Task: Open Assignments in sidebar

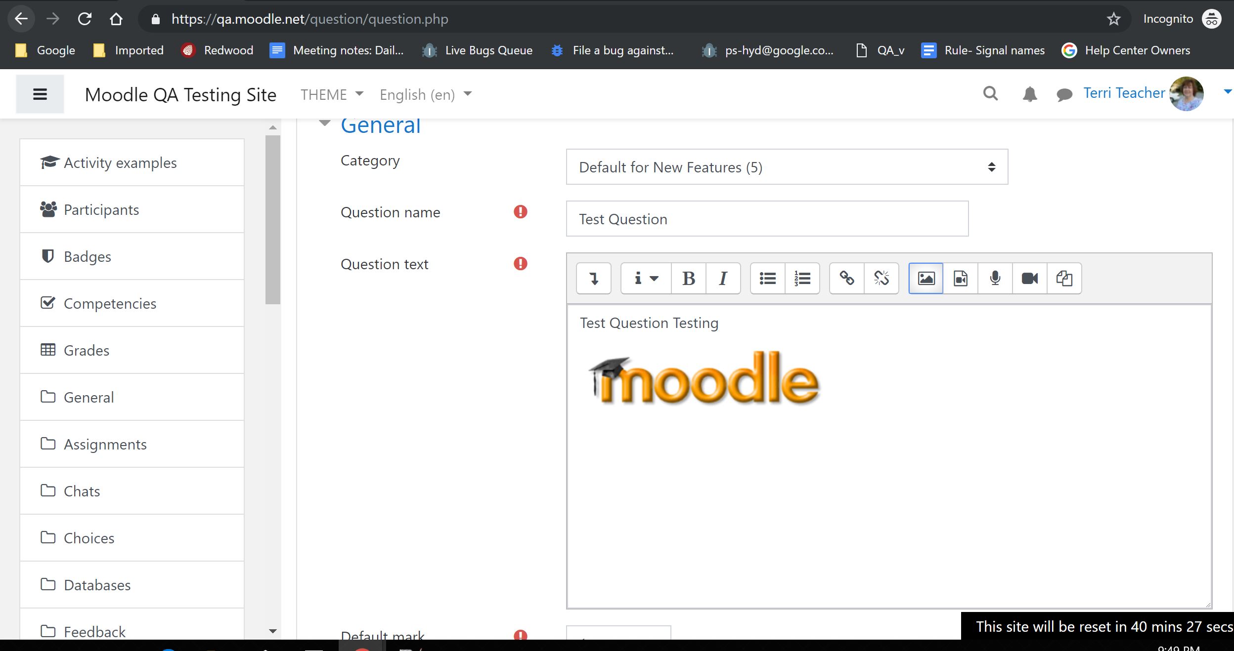Action: [132, 444]
